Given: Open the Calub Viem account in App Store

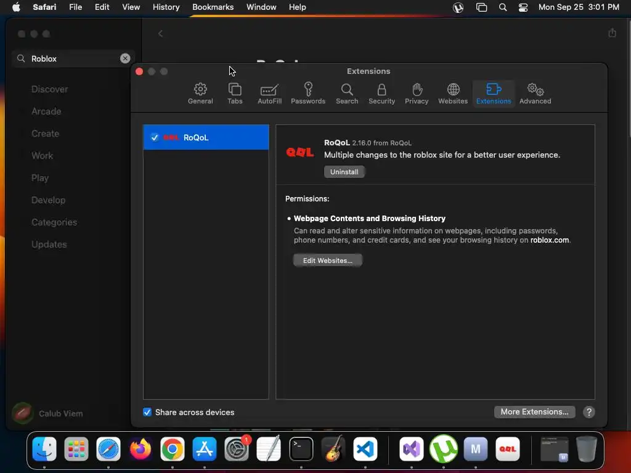Looking at the screenshot, I should (47, 413).
